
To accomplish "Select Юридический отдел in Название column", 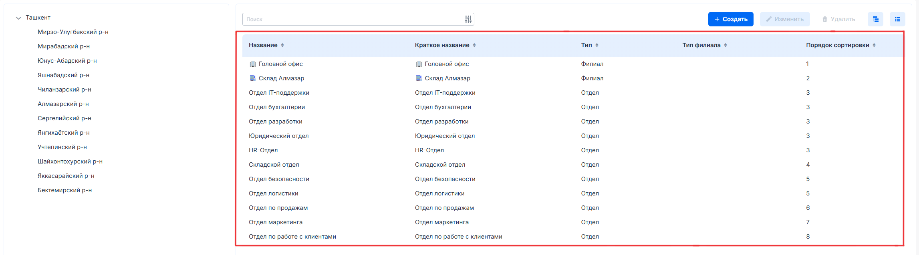I will point(279,136).
